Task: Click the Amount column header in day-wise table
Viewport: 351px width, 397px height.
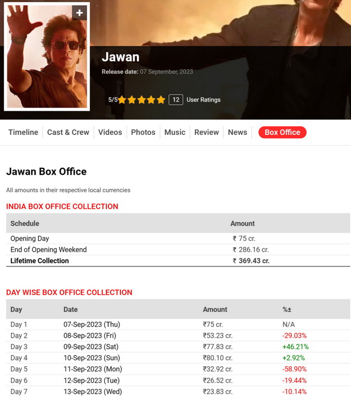Action: point(215,309)
